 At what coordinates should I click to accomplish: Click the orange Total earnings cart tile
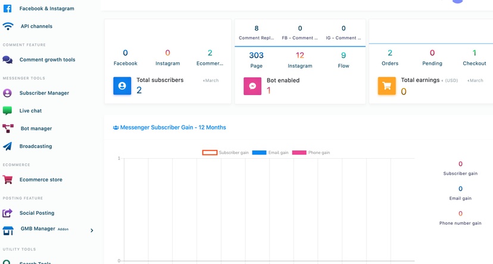[x=387, y=86]
